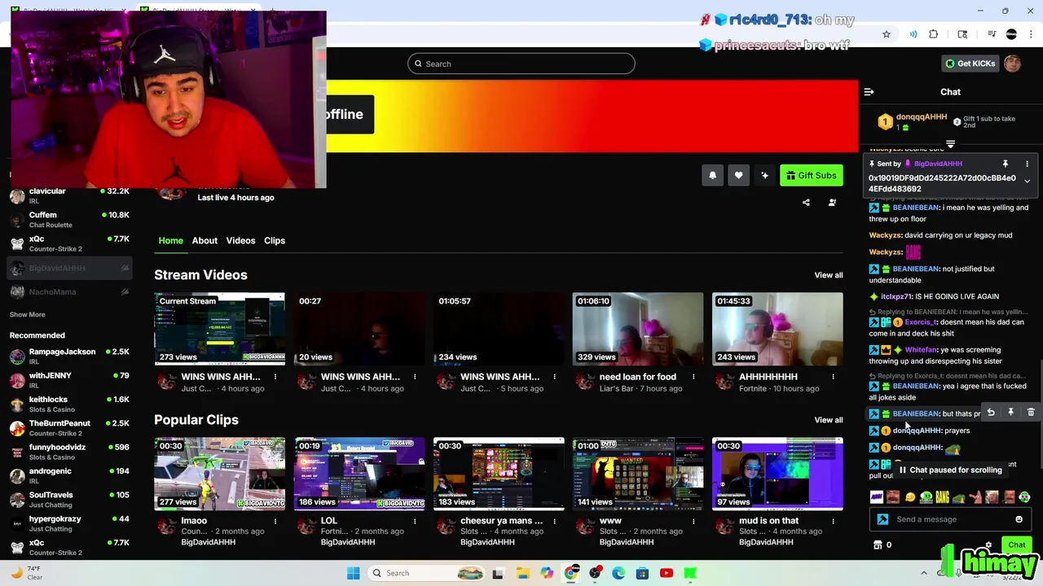Open weather widget showing 74°F
The image size is (1043, 586).
pos(26,573)
